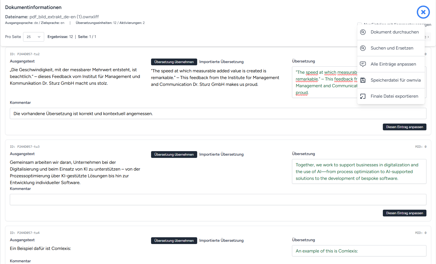
Task: Click the next page chevron arrow
Action: coord(428,37)
